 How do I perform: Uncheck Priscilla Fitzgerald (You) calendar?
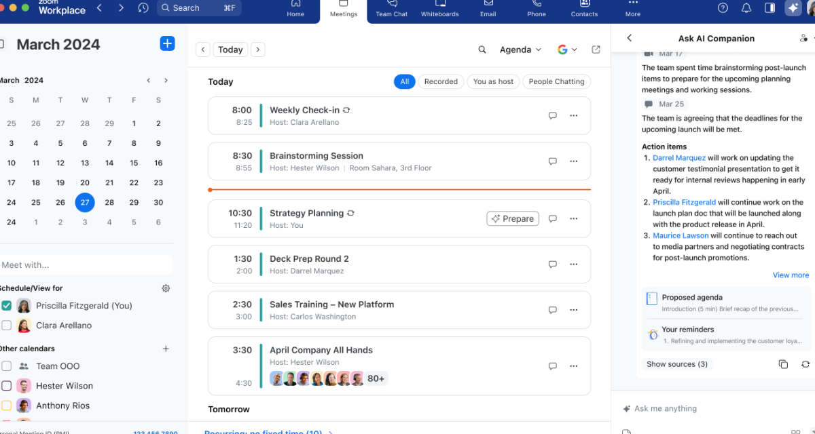[x=6, y=306]
